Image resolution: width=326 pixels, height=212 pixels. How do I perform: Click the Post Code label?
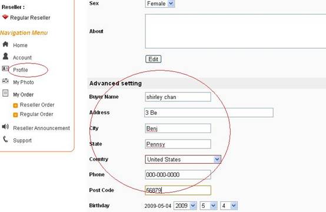(x=101, y=190)
